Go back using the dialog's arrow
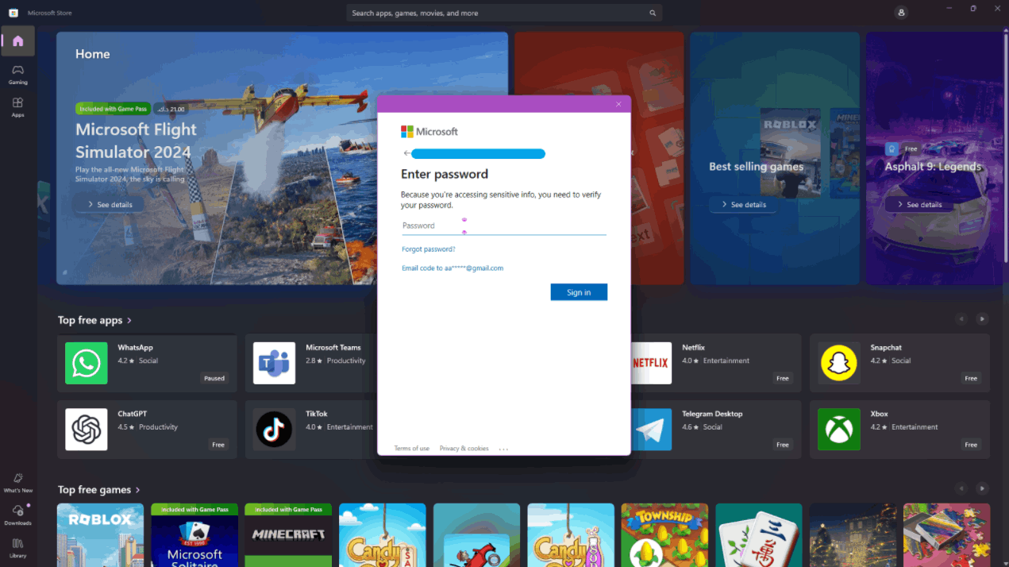The image size is (1009, 567). (406, 153)
